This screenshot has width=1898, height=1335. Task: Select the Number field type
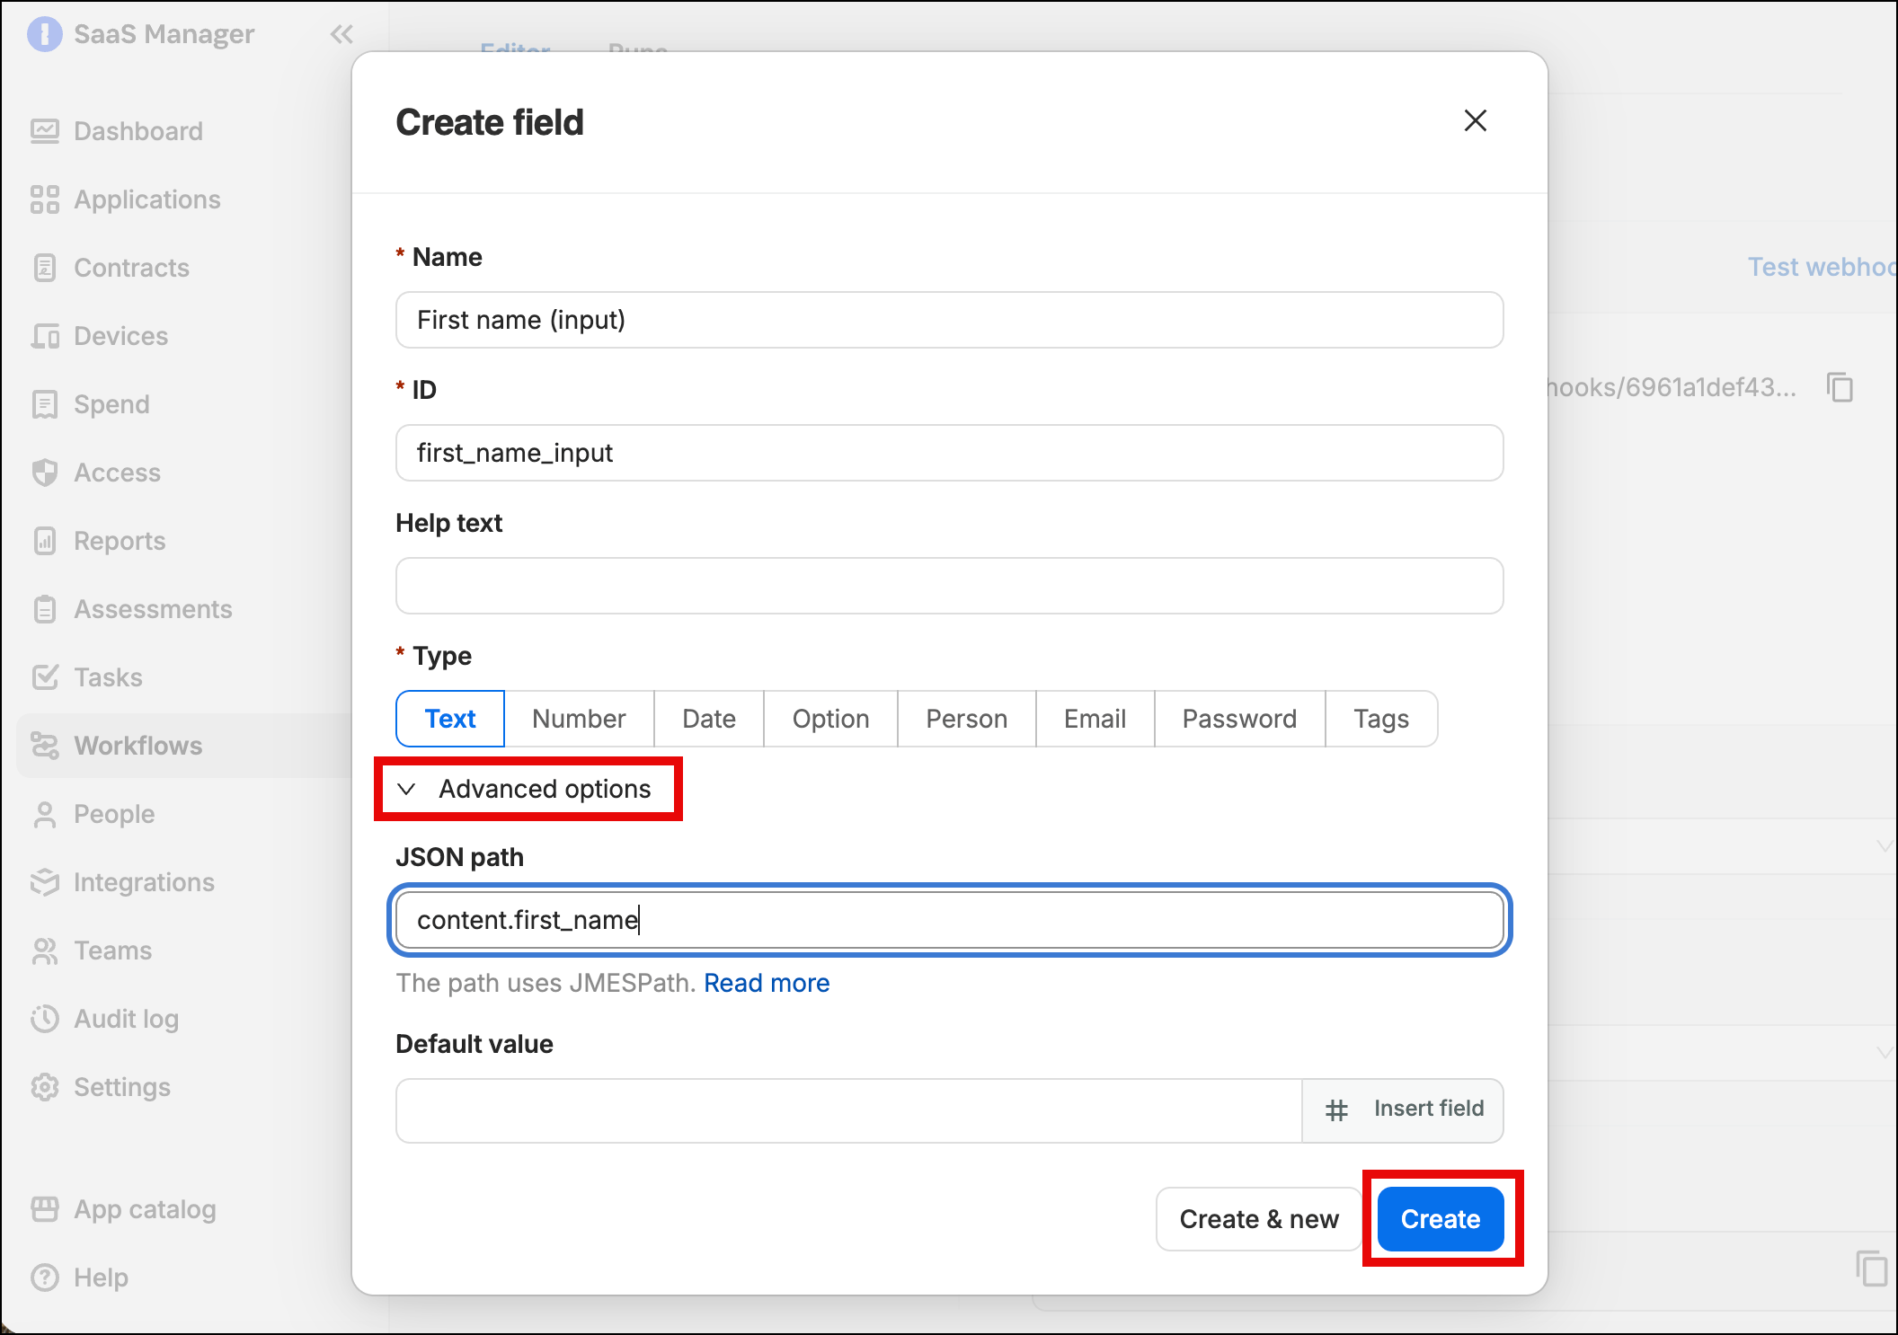tap(579, 719)
